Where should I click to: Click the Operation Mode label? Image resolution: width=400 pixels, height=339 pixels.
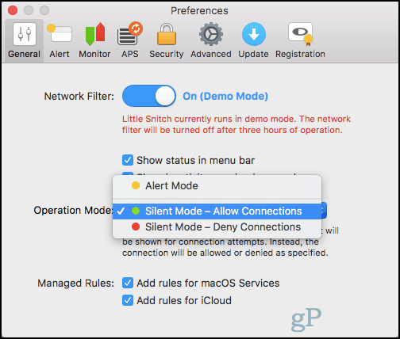(x=73, y=211)
